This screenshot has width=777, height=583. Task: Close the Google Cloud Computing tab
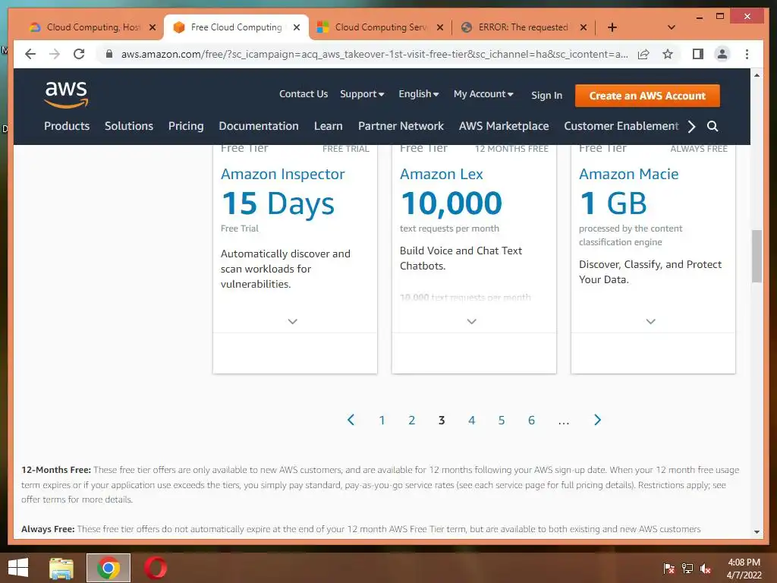click(153, 27)
